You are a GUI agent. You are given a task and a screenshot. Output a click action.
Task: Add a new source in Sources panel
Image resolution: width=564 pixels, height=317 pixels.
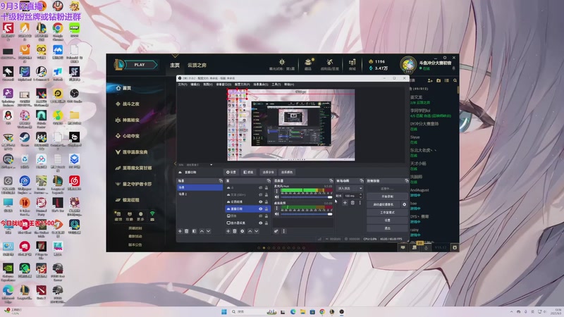pyautogui.click(x=228, y=231)
